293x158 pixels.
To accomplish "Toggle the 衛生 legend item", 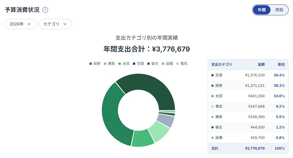I will pos(153,64).
